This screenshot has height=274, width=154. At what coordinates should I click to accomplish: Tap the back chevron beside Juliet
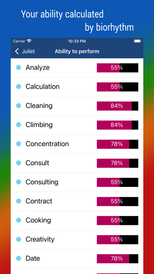pos(17,51)
